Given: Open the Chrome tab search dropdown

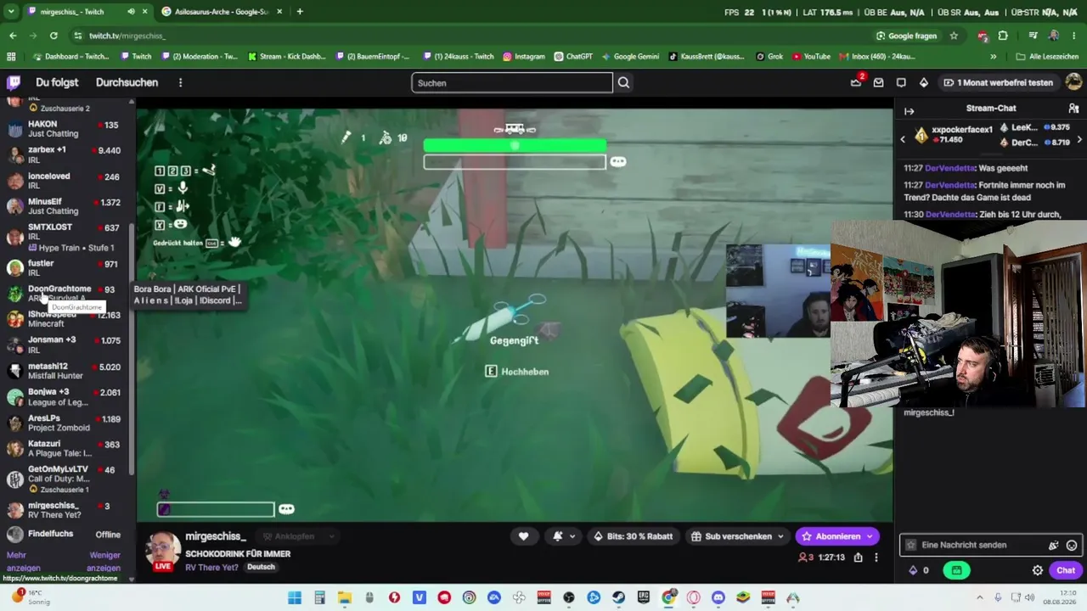Looking at the screenshot, I should tap(11, 12).
